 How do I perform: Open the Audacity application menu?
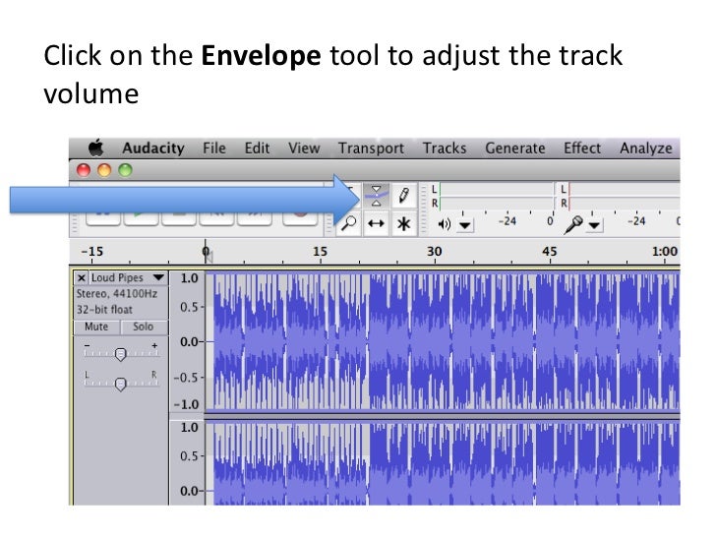pos(153,148)
